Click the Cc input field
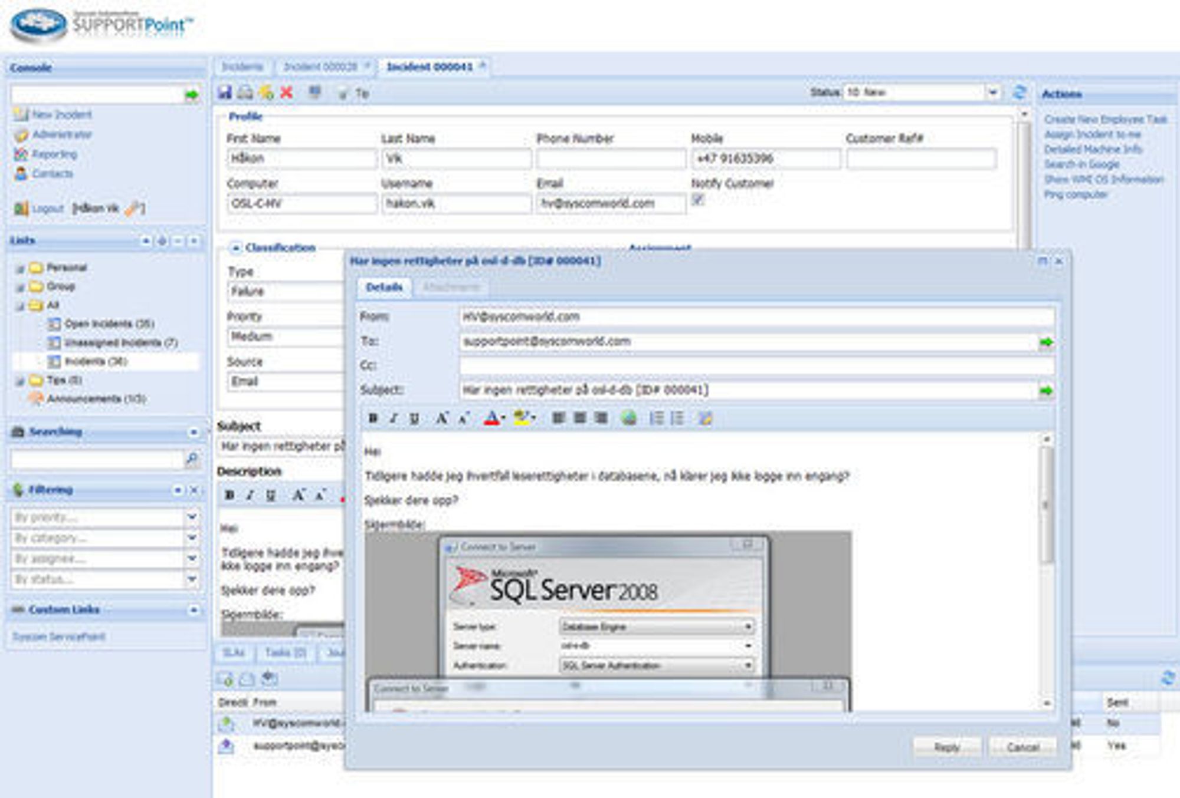This screenshot has height=798, width=1180. 756,365
